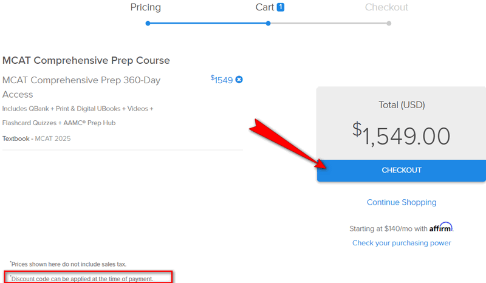Open Check your purchasing power link
486x283 pixels.
click(402, 243)
